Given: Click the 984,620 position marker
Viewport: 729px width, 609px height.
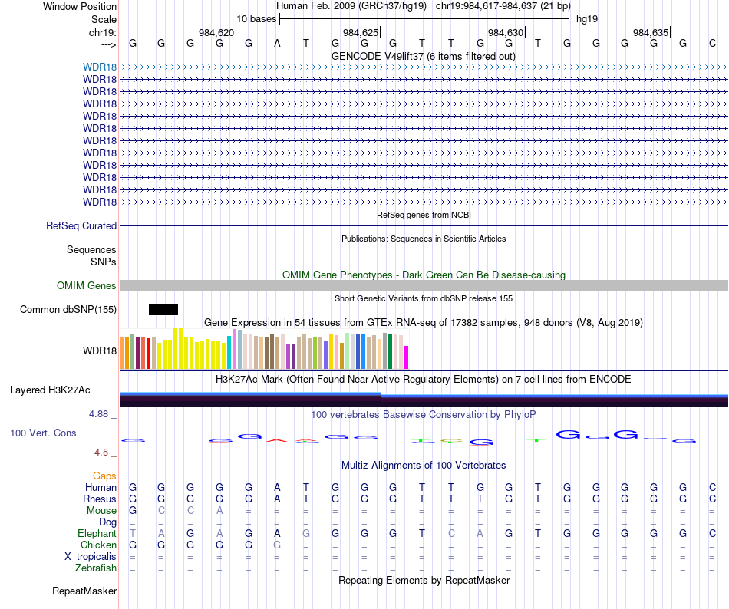Looking at the screenshot, I should (x=216, y=32).
